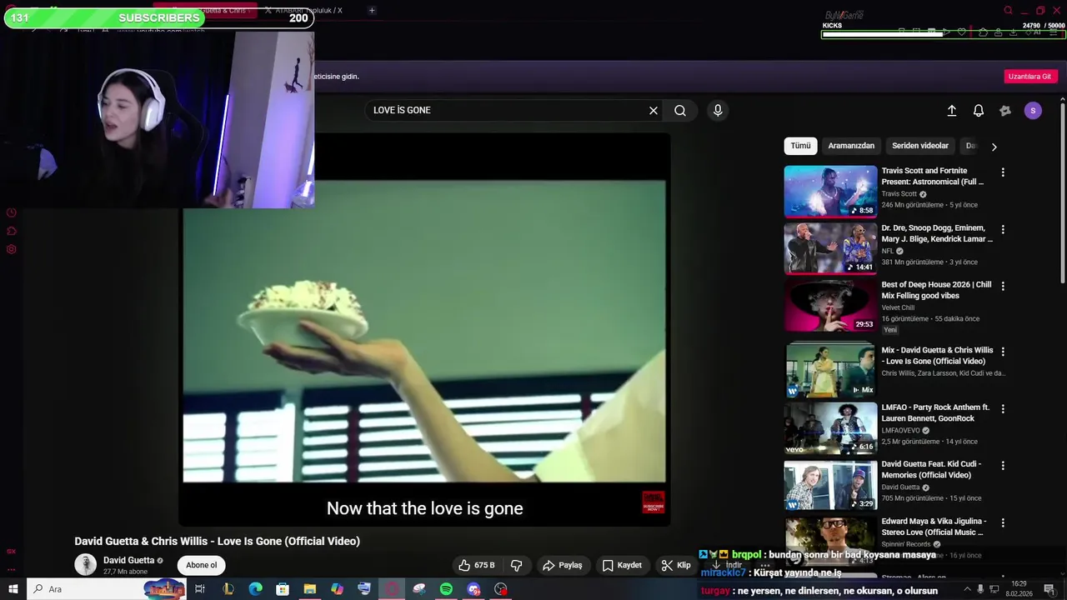The width and height of the screenshot is (1067, 600).
Task: Open options for Best of Deep House 2026
Action: (x=1003, y=286)
